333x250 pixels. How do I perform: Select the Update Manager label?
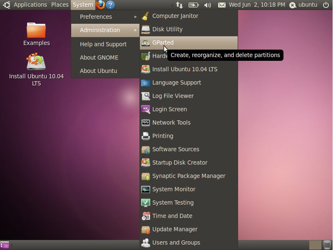coord(175,230)
